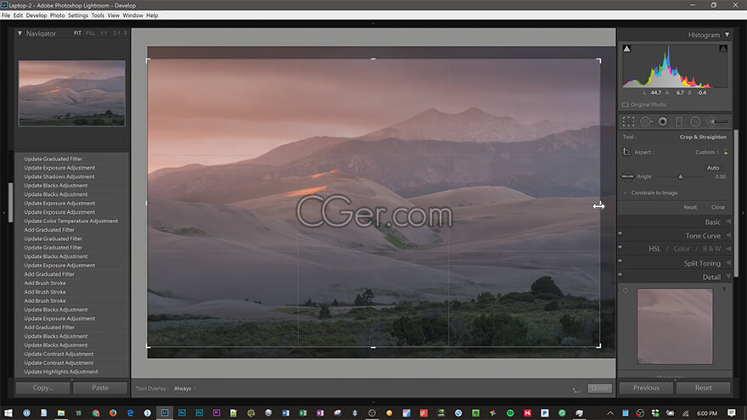
Task: Open the Develop menu
Action: [x=37, y=15]
